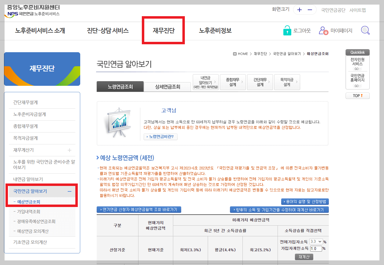The height and width of the screenshot is (265, 384).
Task: Switch to the 상세연금조회 tab
Action: pos(167,87)
